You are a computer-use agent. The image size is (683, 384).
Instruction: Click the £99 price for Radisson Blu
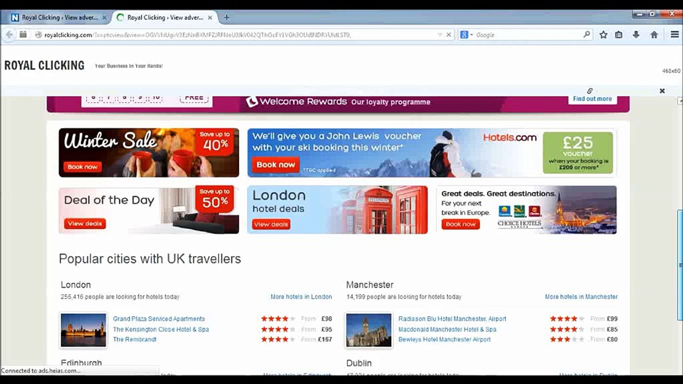612,319
